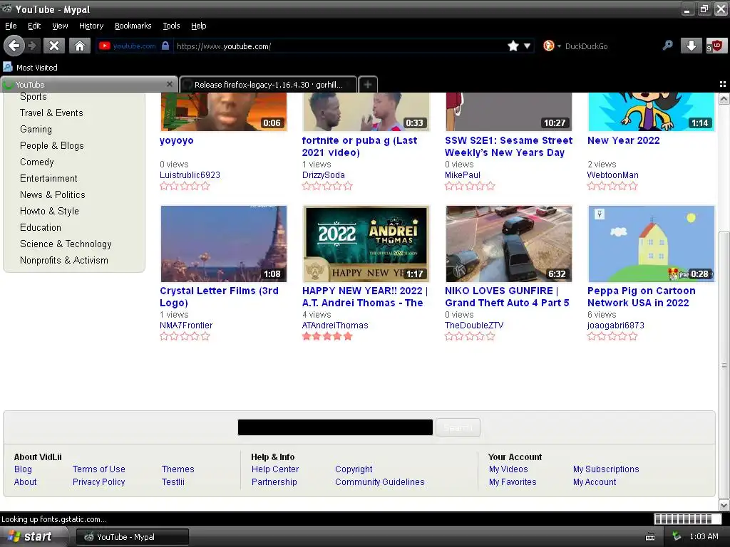This screenshot has height=547, width=730.
Task: Open the NIKO LOVES GUNFIRE thumbnail
Action: 509,244
